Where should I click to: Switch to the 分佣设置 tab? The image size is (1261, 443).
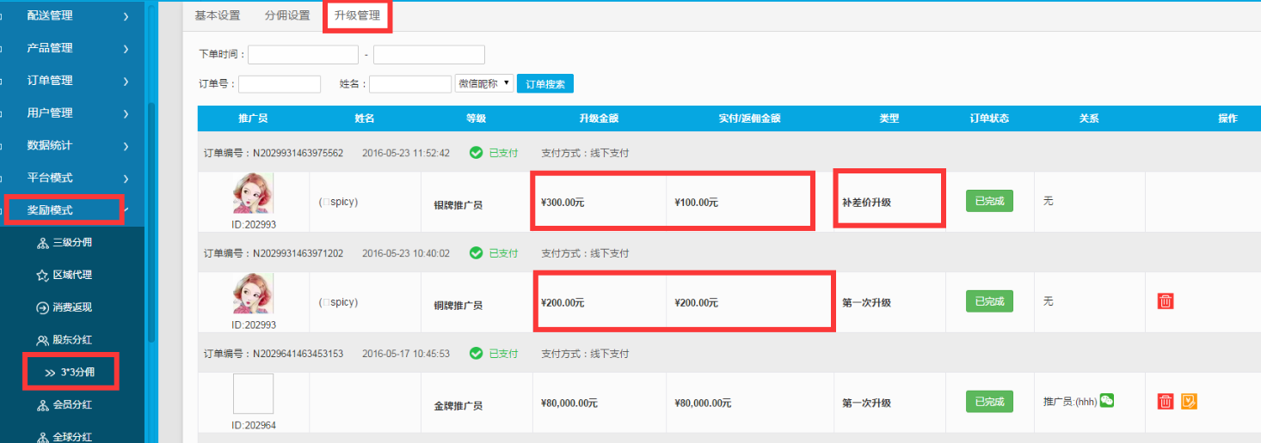[x=287, y=15]
